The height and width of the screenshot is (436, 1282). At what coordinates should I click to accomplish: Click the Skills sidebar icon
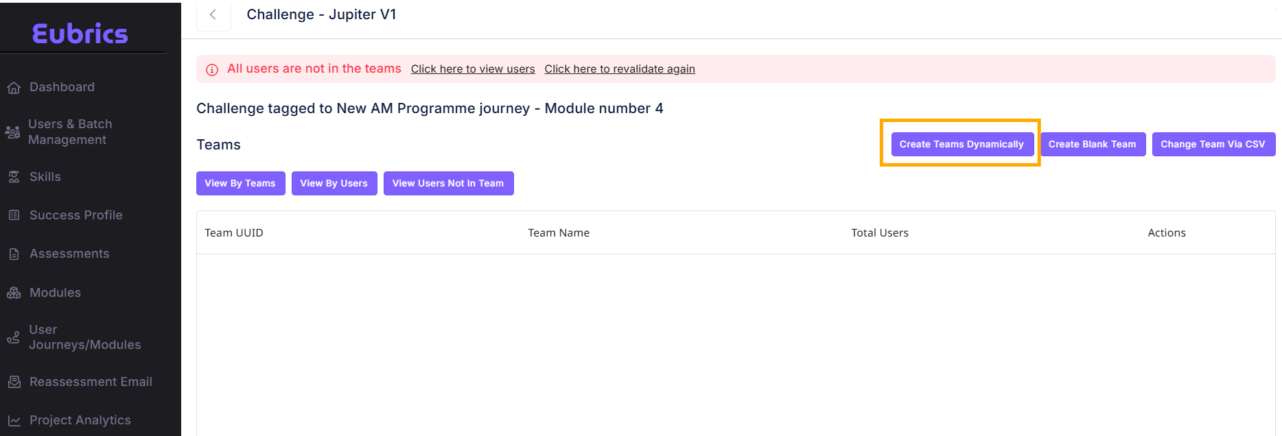click(x=14, y=177)
